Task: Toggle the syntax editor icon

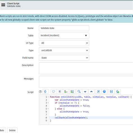Action: pyautogui.click(x=46, y=91)
